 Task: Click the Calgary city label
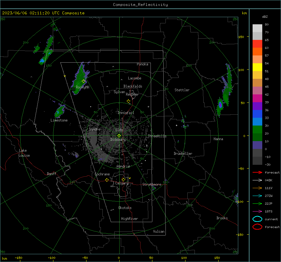122,183
